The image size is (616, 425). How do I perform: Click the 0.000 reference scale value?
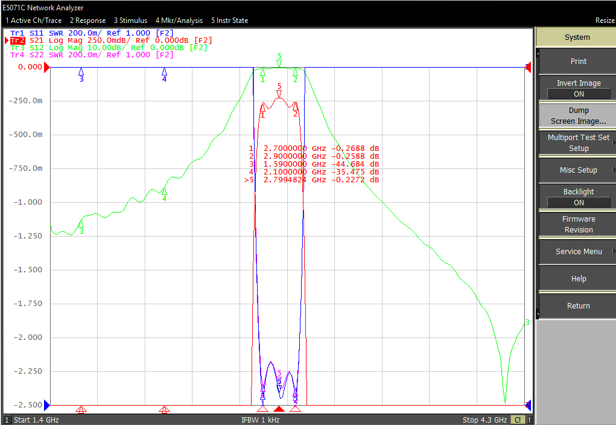[30, 67]
